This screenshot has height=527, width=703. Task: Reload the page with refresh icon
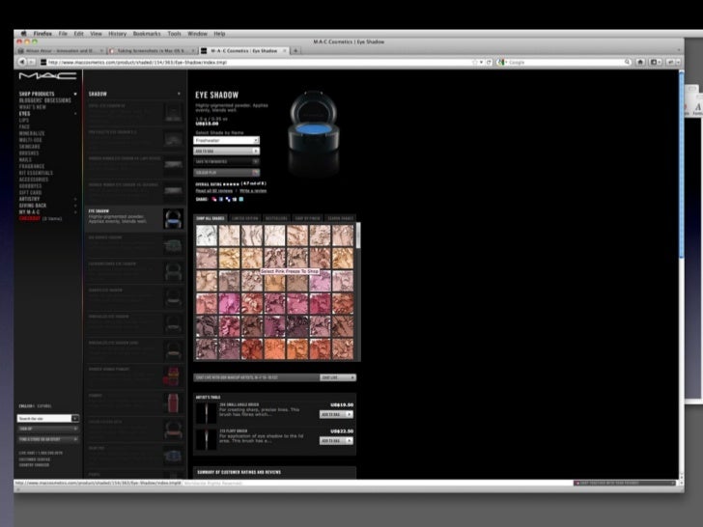(490, 63)
